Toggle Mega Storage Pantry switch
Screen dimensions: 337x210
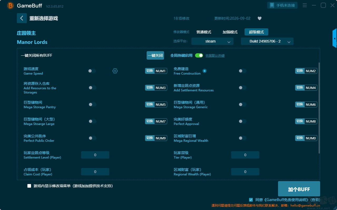(x=92, y=104)
